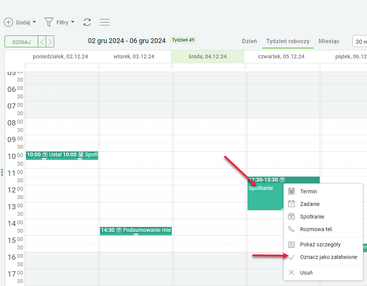This screenshot has width=367, height=286.
Task: Click the Spotkanie people icon in menu
Action: (291, 217)
